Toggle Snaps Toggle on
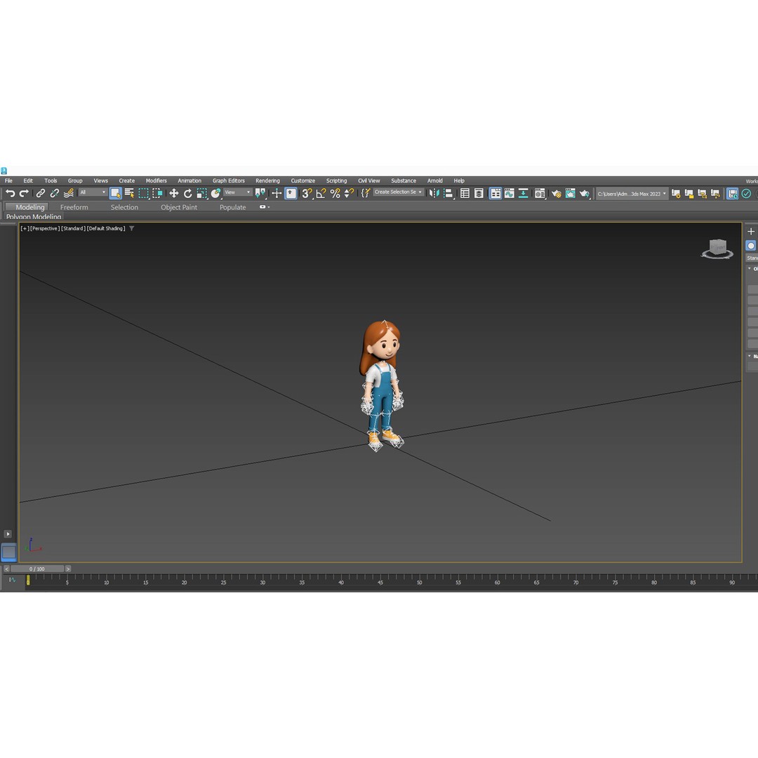The height and width of the screenshot is (758, 758). point(306,193)
